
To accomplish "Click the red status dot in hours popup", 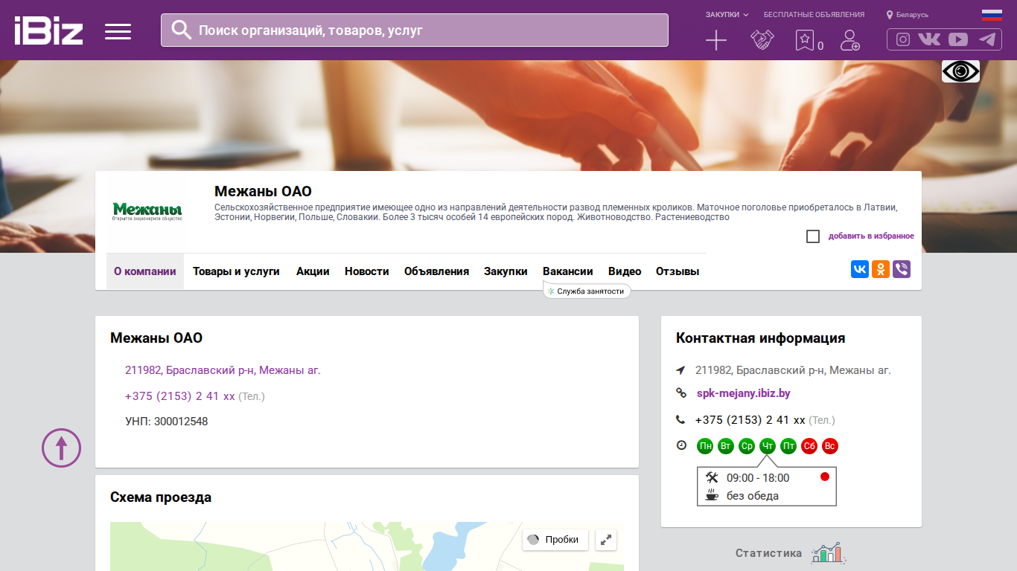I will tap(825, 477).
